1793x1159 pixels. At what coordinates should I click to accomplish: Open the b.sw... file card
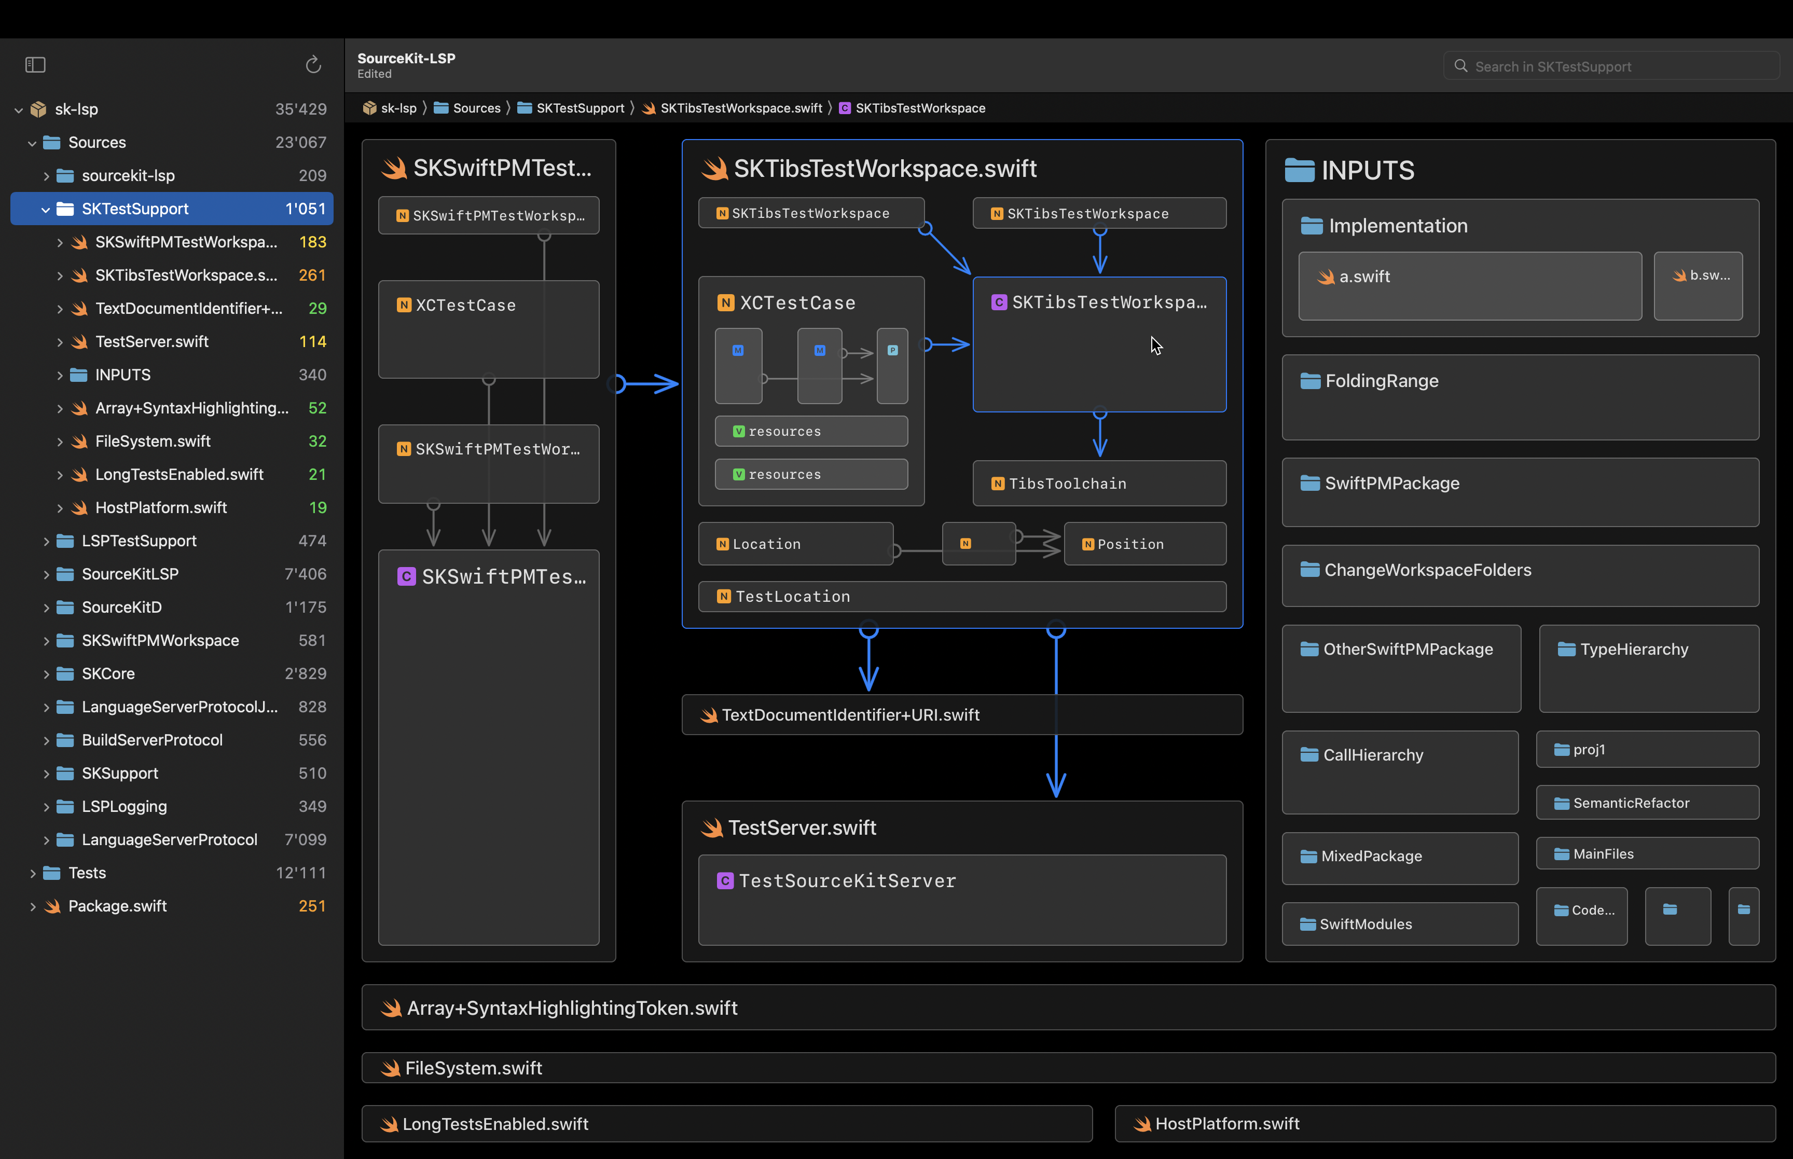tap(1698, 286)
